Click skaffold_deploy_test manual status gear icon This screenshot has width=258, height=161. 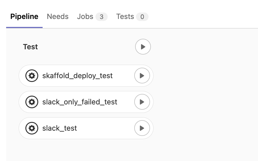coord(32,76)
